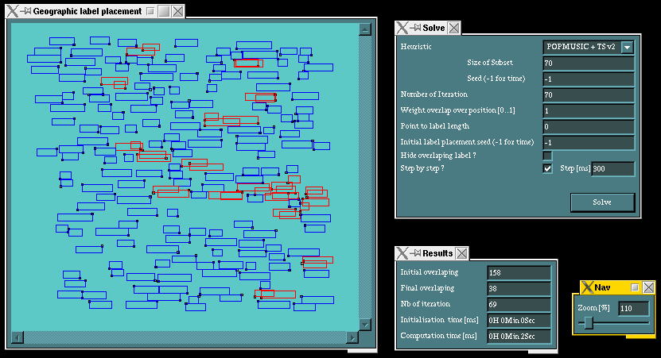Click the Initialisation time result value
This screenshot has width=661, height=358.
tap(519, 321)
